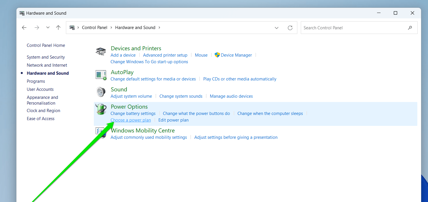This screenshot has height=202, width=428.
Task: Expand the chevron after Hardware and Sound breadcrumb
Action: (x=159, y=28)
